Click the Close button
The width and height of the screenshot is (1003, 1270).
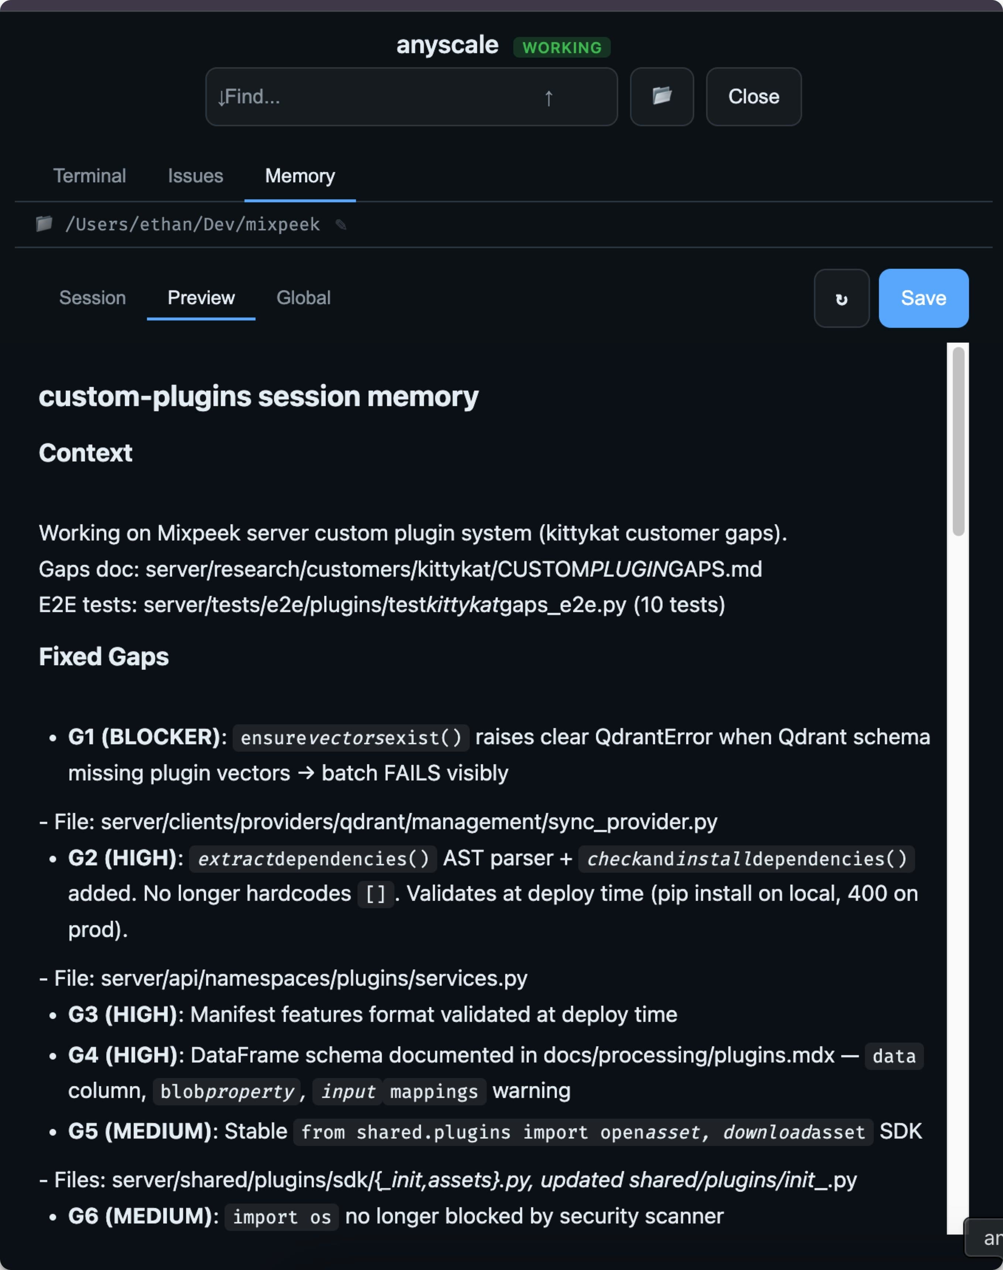point(753,97)
